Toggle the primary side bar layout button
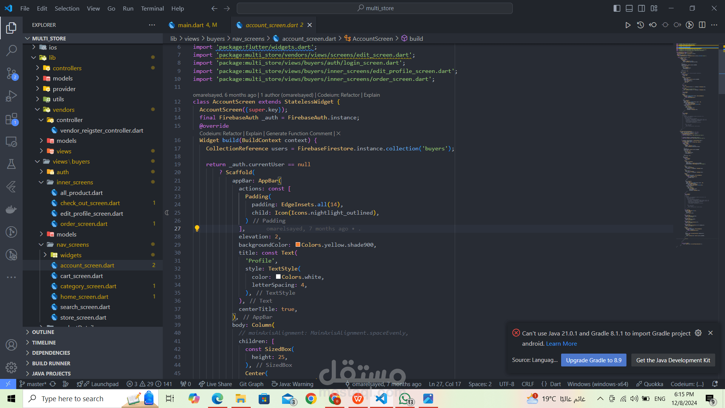The image size is (725, 408). tap(617, 8)
